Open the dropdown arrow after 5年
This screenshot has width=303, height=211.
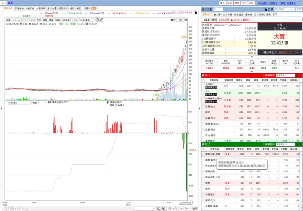pyautogui.click(x=191, y=209)
